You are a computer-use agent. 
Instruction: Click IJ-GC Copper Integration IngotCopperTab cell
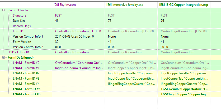[x=184, y=79]
